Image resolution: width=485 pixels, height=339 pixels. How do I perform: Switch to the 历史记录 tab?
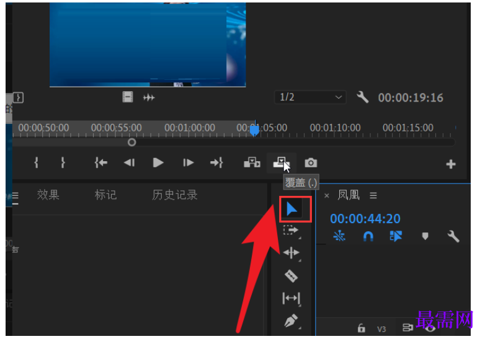click(174, 195)
